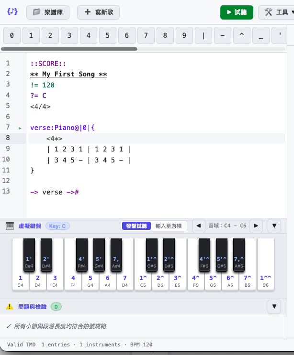Insert digit 7 from symbol bar

146,35
